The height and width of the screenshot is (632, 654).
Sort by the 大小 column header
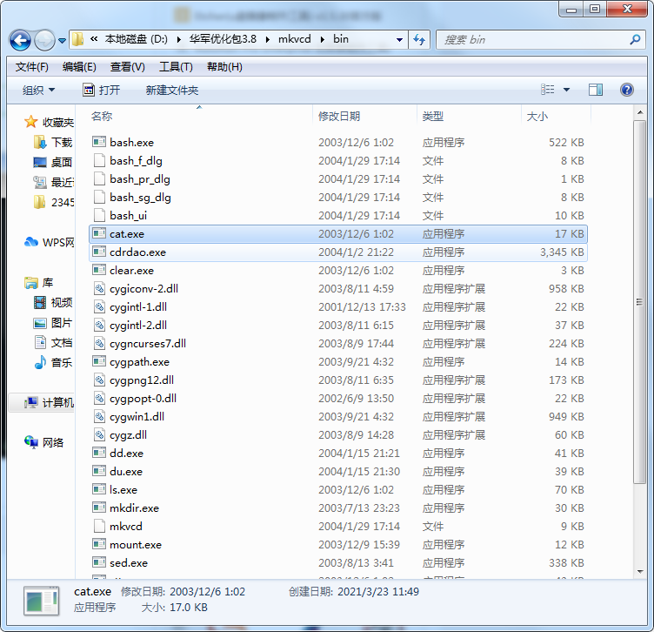click(537, 116)
